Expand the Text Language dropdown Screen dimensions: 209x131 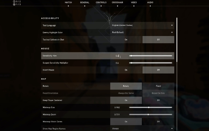142,25
